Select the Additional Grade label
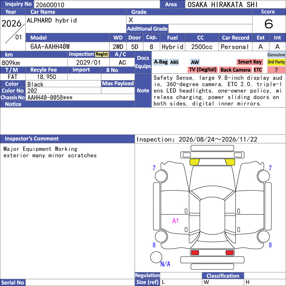This screenshot has height=286, width=286. [x=147, y=29]
